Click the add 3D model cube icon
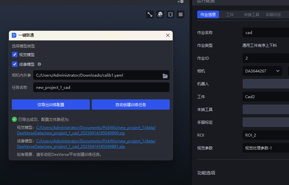The width and height of the screenshot is (289, 185). (x=160, y=14)
